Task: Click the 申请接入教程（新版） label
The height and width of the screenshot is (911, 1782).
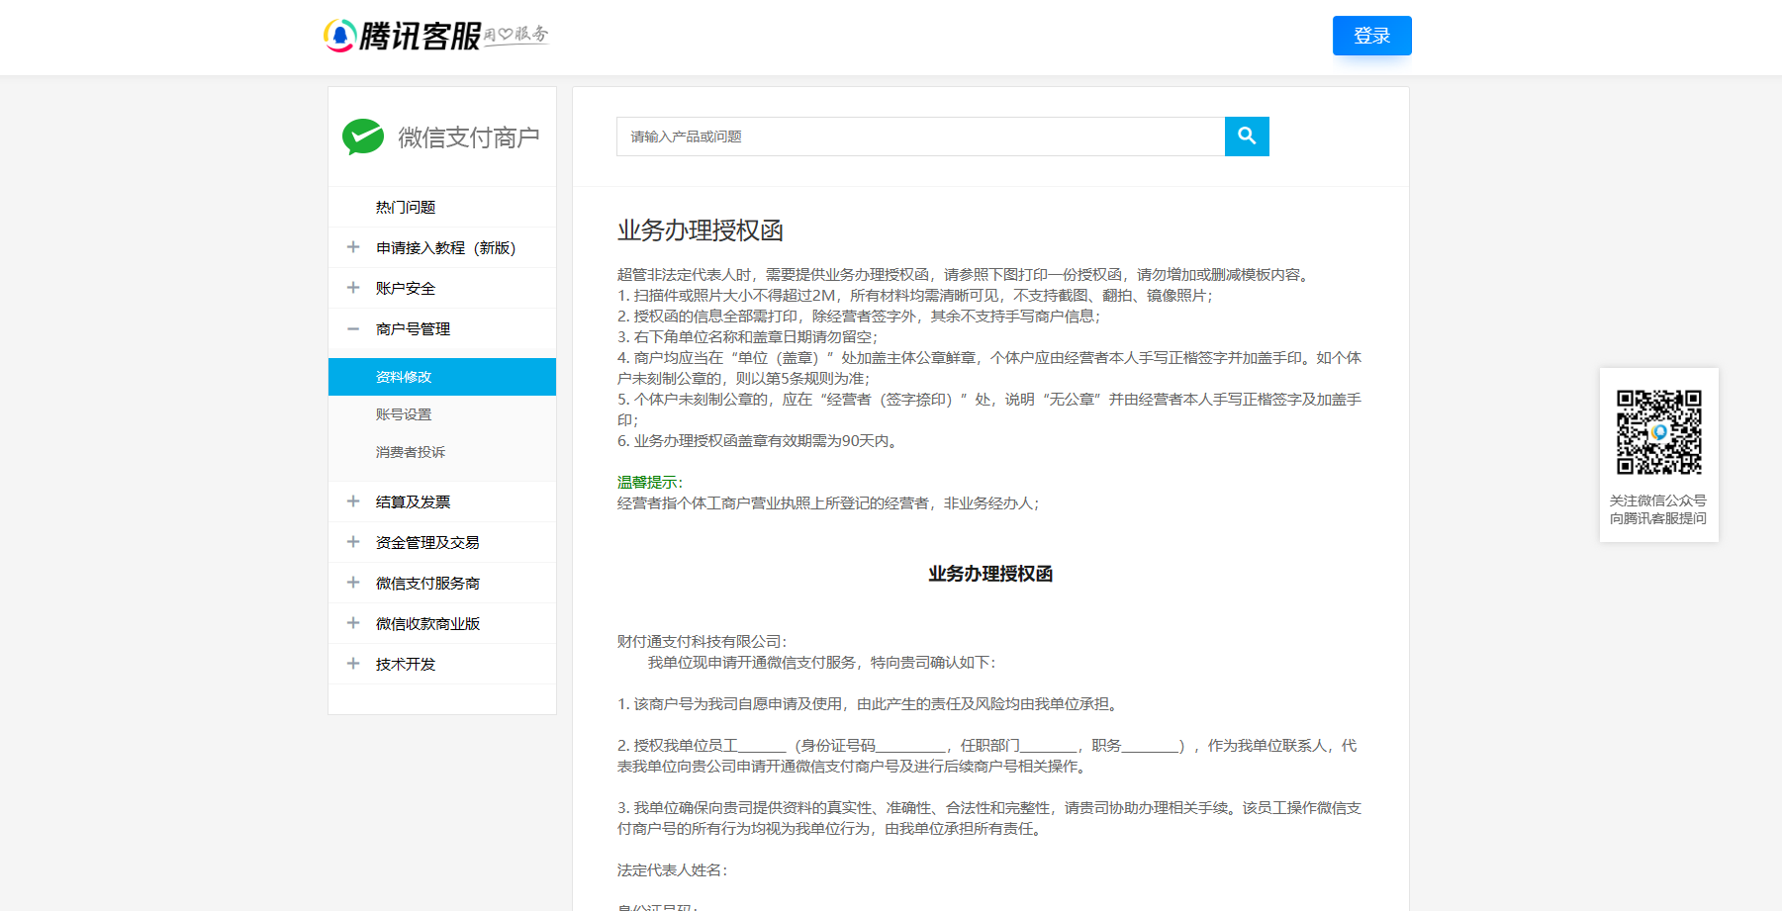Action: pyautogui.click(x=446, y=247)
